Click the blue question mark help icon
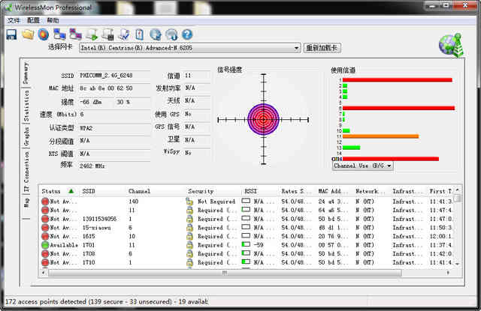Viewport: 481px width, 311px height. tap(187, 34)
